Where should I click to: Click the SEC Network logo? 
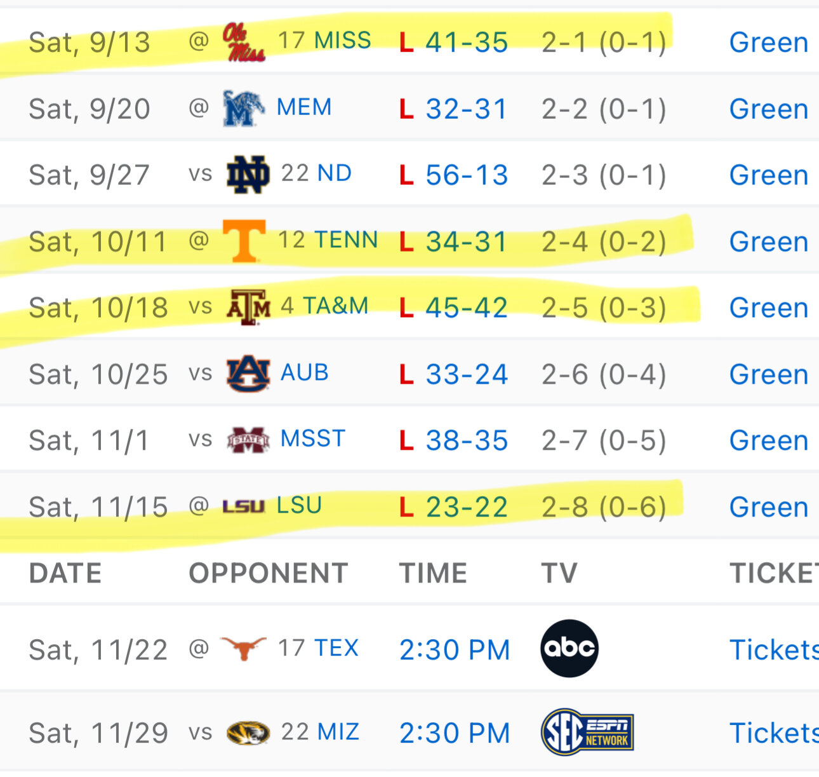(x=587, y=732)
